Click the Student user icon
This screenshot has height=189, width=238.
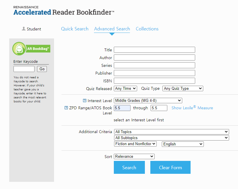click(x=24, y=29)
